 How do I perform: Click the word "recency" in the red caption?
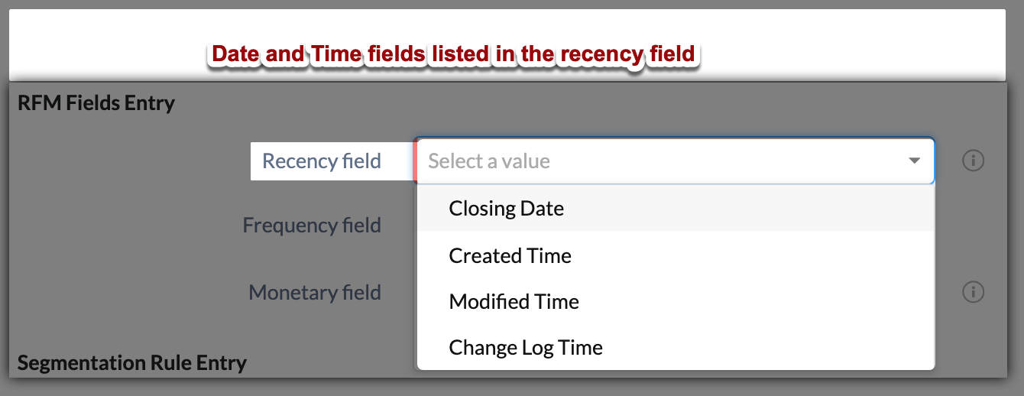[600, 54]
